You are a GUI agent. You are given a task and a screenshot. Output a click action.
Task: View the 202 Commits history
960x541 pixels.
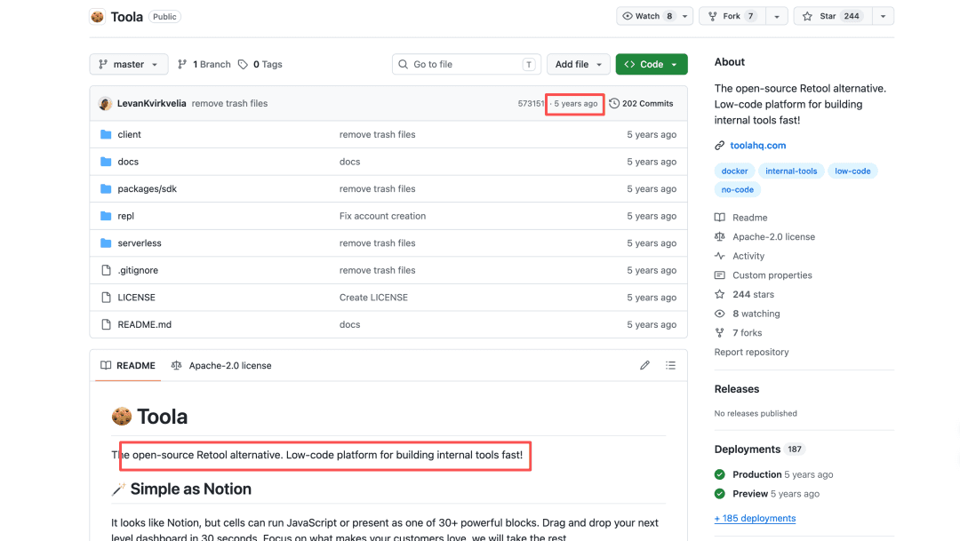[641, 103]
